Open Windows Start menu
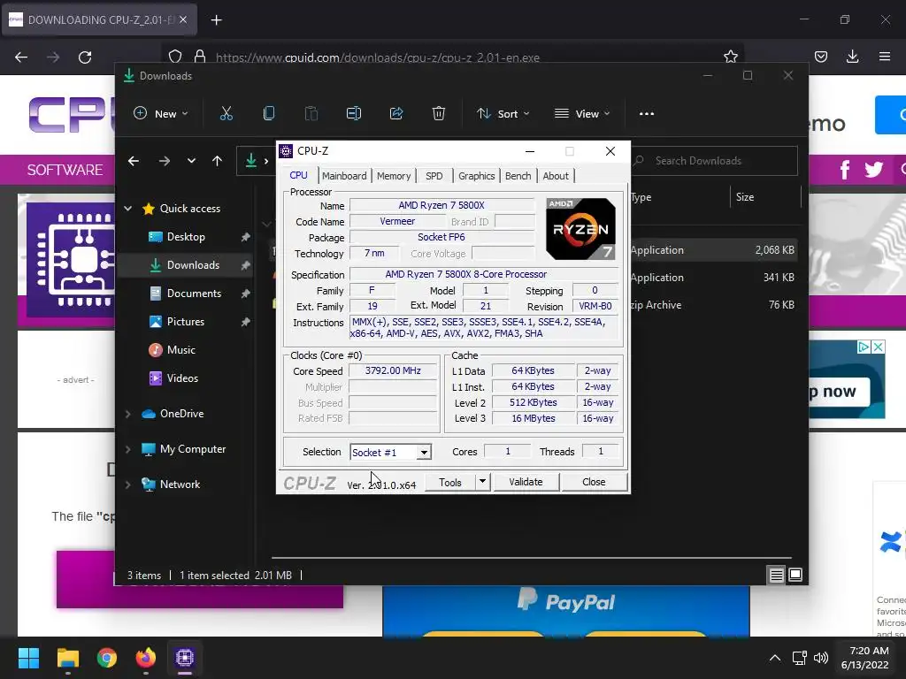 pyautogui.click(x=28, y=658)
